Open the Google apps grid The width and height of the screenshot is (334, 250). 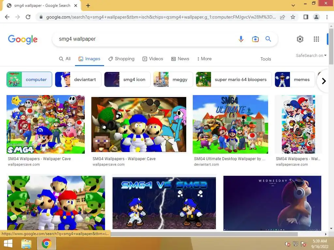click(x=316, y=39)
